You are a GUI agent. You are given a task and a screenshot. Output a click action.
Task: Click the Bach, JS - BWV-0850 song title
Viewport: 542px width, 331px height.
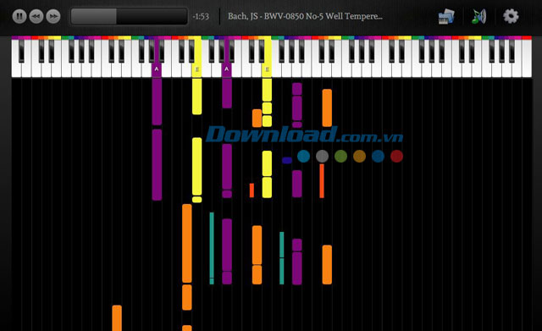[305, 16]
